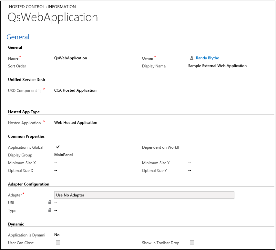Click the Web Hosted Application field value
This screenshot has height=250, width=276.
point(76,123)
